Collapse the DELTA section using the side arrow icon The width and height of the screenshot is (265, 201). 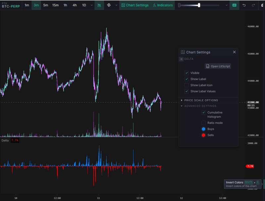click(182, 59)
